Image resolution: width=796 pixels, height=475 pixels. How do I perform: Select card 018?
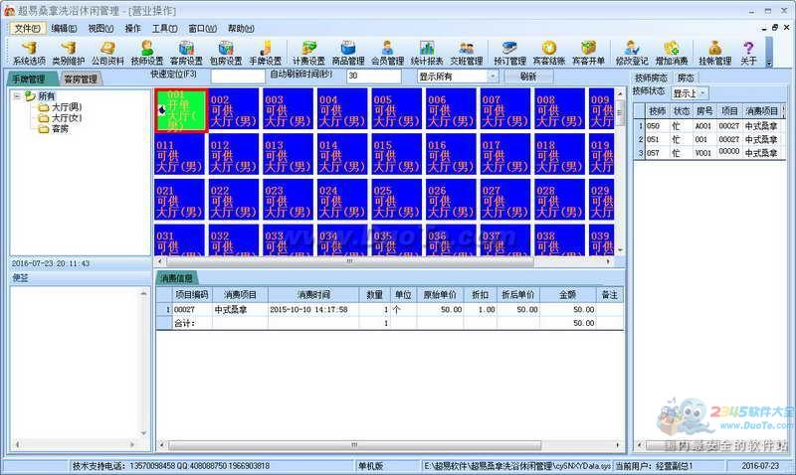(x=559, y=154)
